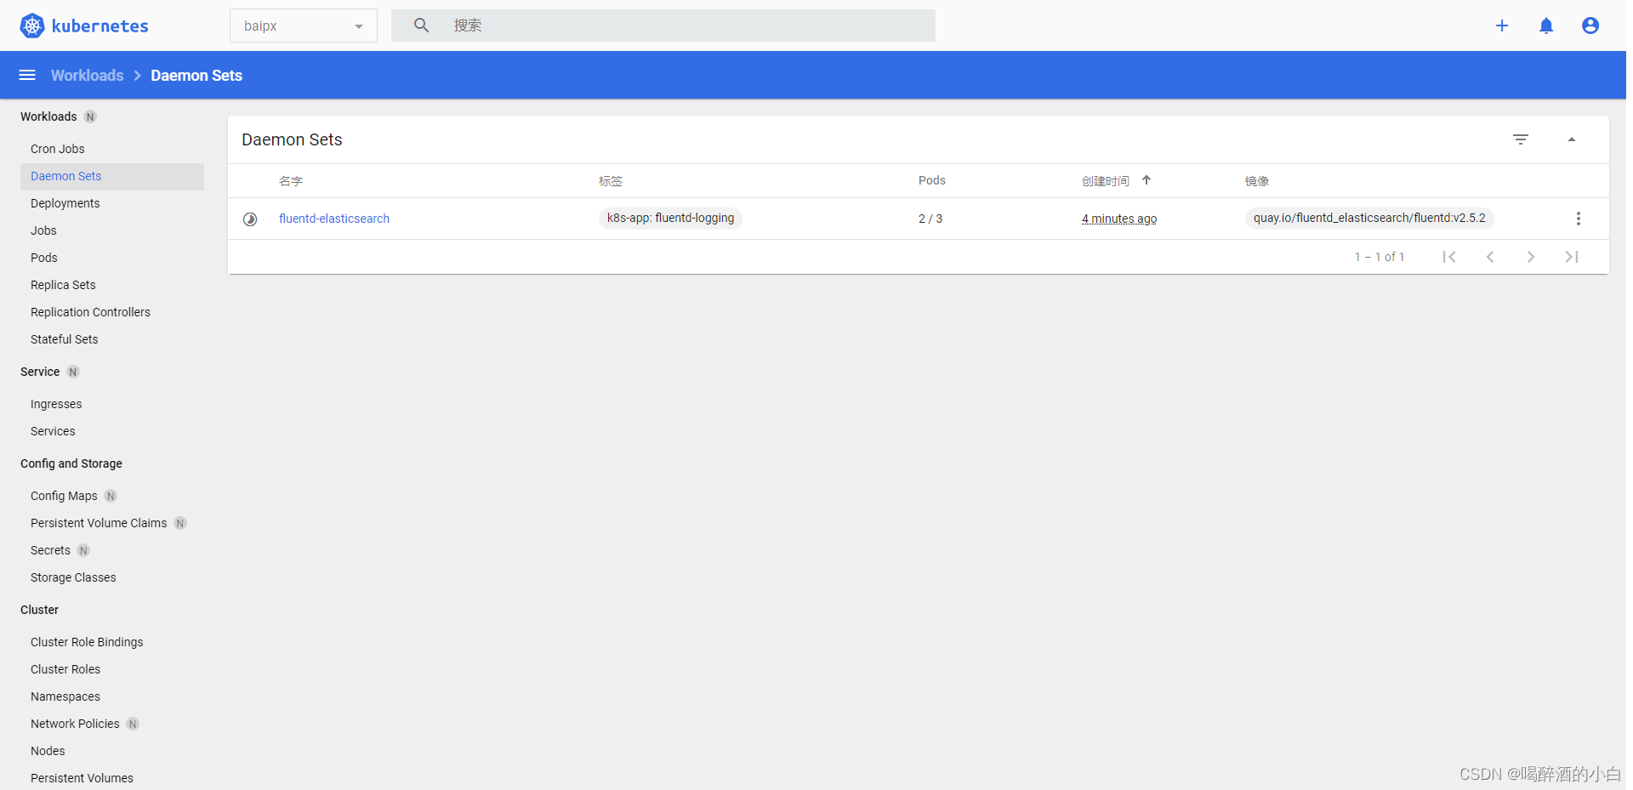Click the 1 – 1 of 1 pagination text
Image resolution: width=1633 pixels, height=790 pixels.
tap(1380, 257)
